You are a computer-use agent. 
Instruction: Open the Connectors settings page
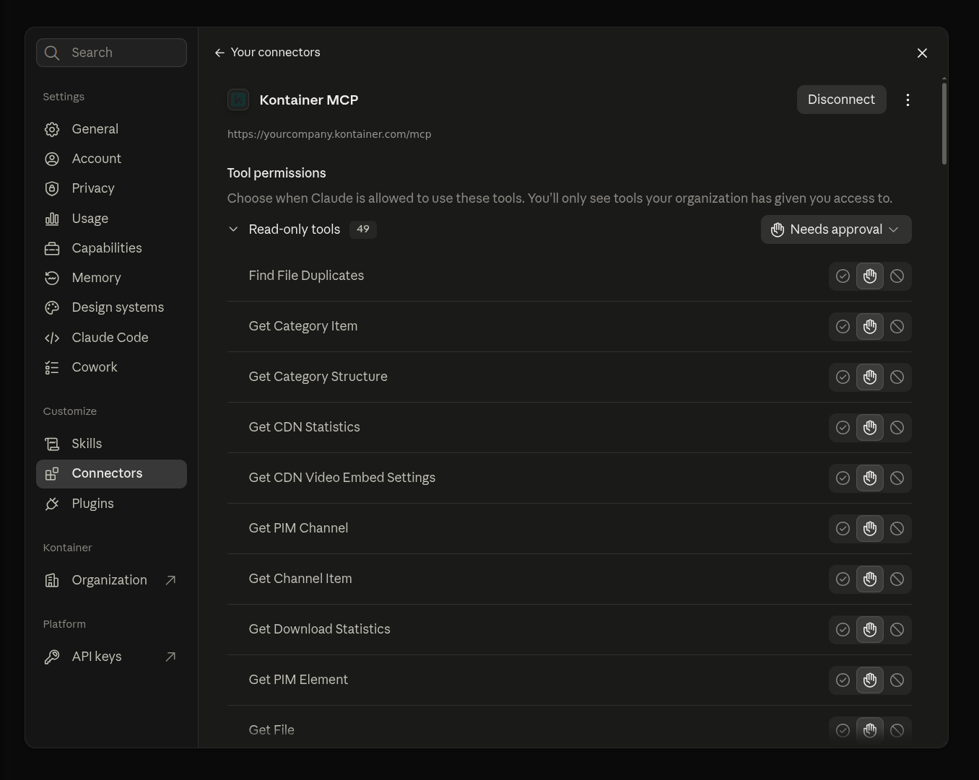[111, 474]
